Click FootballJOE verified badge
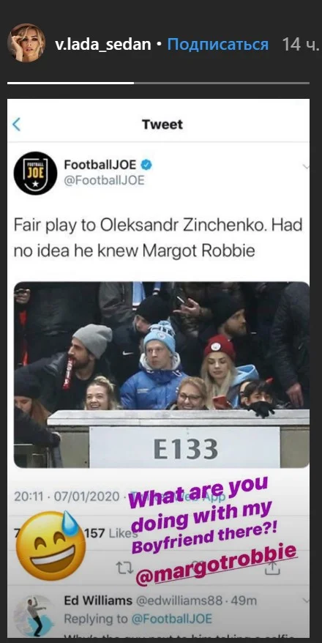Viewport: 322px width, 643px height. (x=146, y=165)
